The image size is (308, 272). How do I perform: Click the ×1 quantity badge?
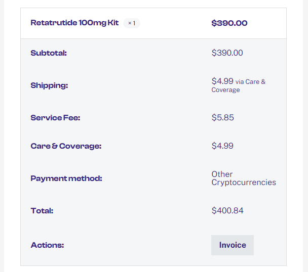coord(132,23)
